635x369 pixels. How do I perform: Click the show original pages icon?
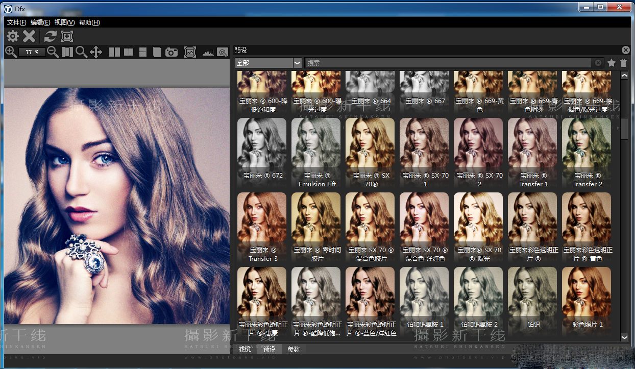click(x=157, y=52)
